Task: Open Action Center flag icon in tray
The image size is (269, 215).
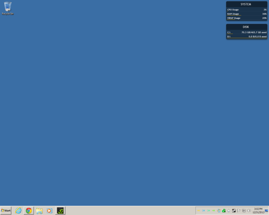Action: [239, 210]
